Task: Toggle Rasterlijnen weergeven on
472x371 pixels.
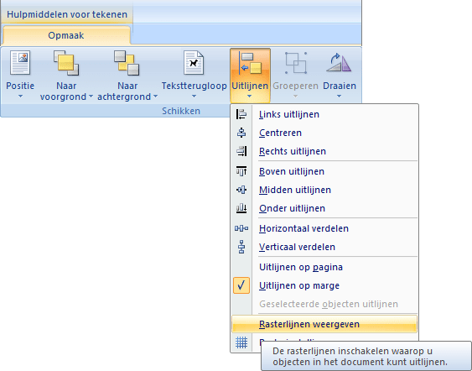Action: [324, 324]
